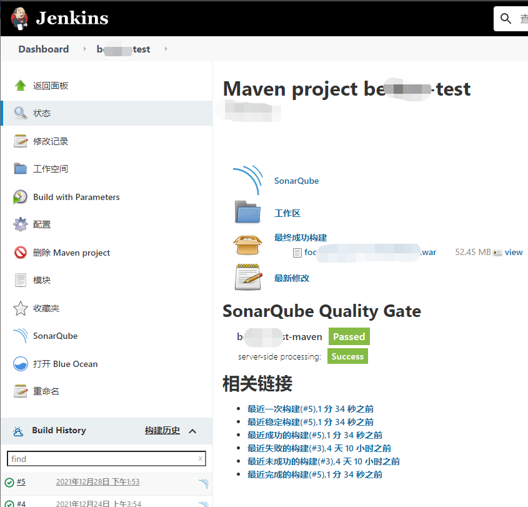Click the notepad icon beside 重命名

point(21,391)
